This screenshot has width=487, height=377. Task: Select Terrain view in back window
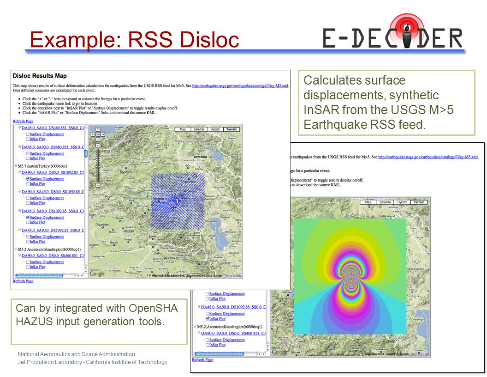[419, 202]
